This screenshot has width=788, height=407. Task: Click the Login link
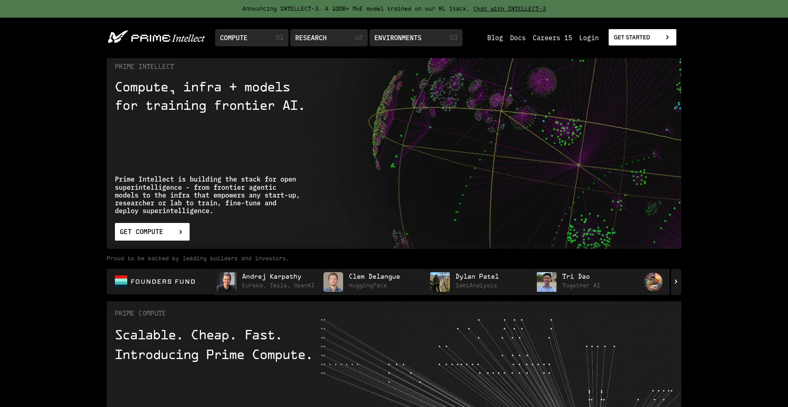coord(589,38)
